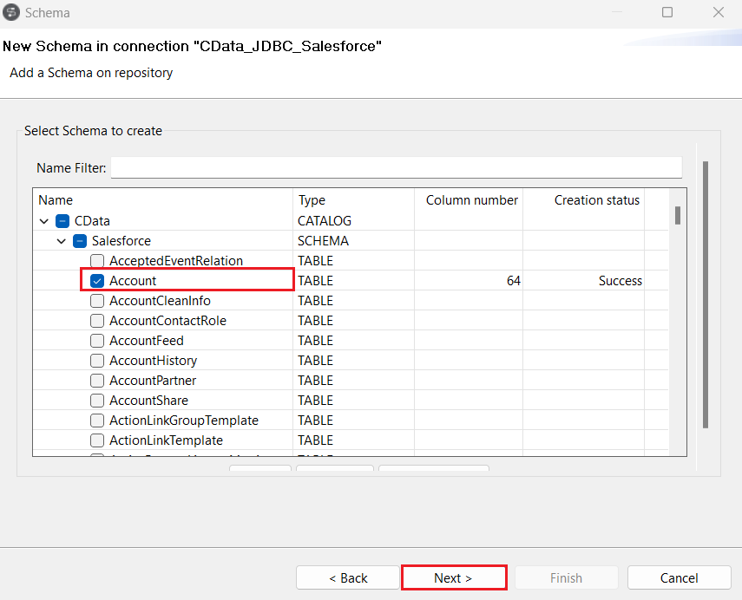
Task: Click the Column number header
Action: 469,200
